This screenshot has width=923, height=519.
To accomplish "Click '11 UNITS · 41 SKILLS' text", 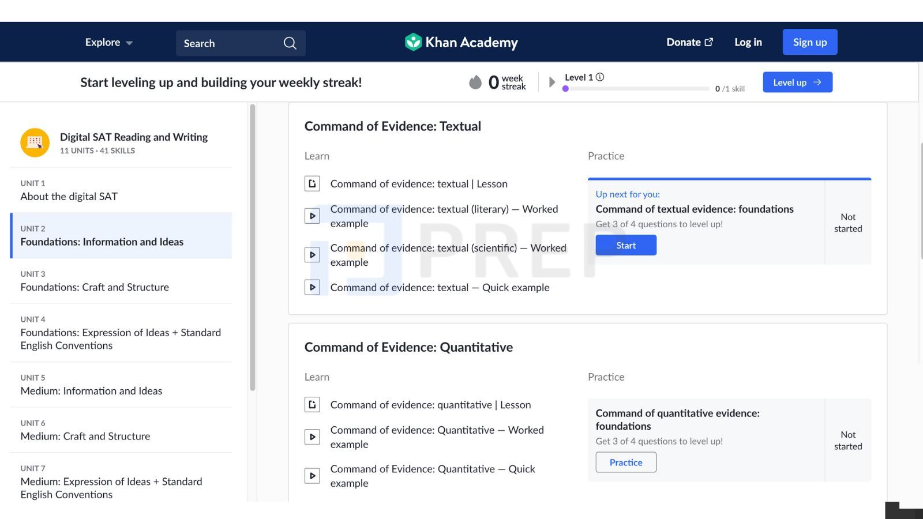I will [x=97, y=151].
